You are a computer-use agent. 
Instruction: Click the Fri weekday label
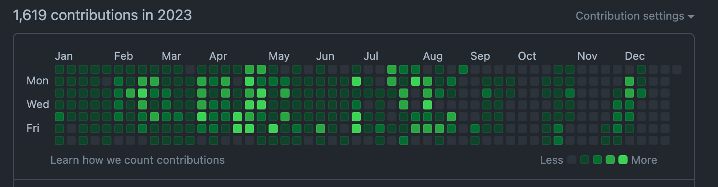[x=33, y=128]
